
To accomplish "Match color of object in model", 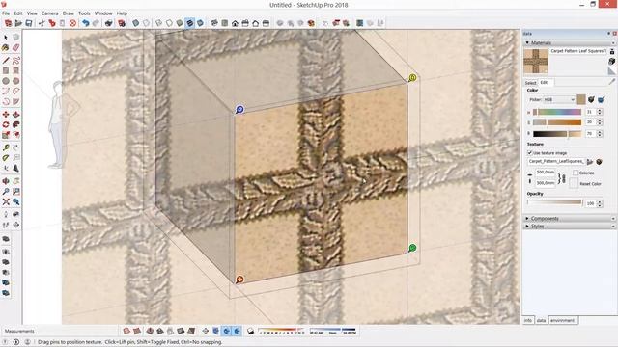I will [x=591, y=100].
